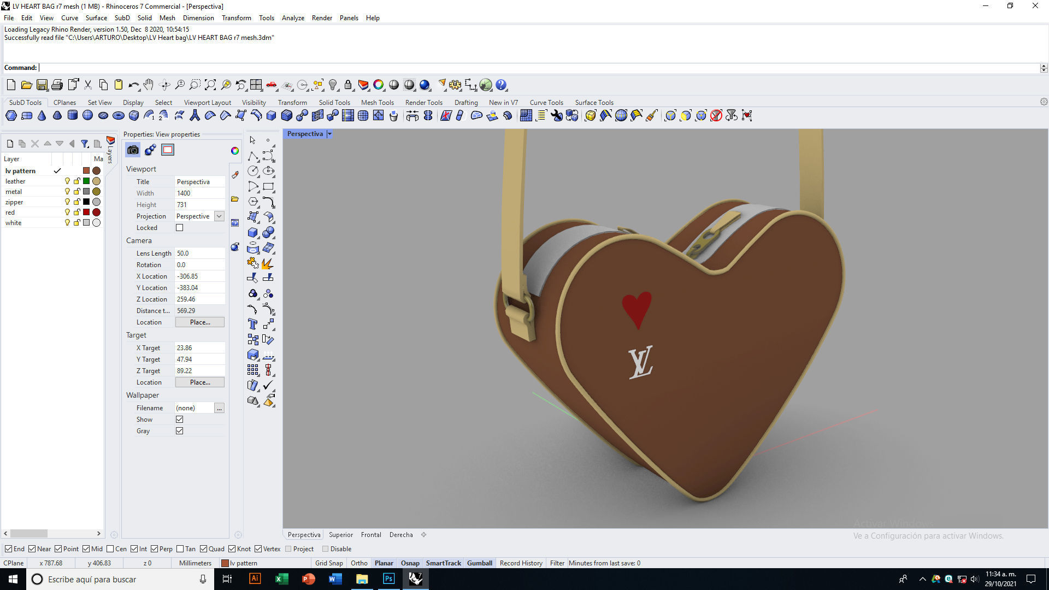Viewport: 1049px width, 590px height.
Task: Toggle the Cen osnap checkbox
Action: coord(110,549)
